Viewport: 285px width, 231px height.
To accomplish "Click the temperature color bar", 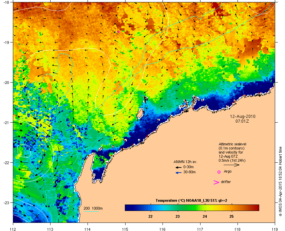I will 192,208.
